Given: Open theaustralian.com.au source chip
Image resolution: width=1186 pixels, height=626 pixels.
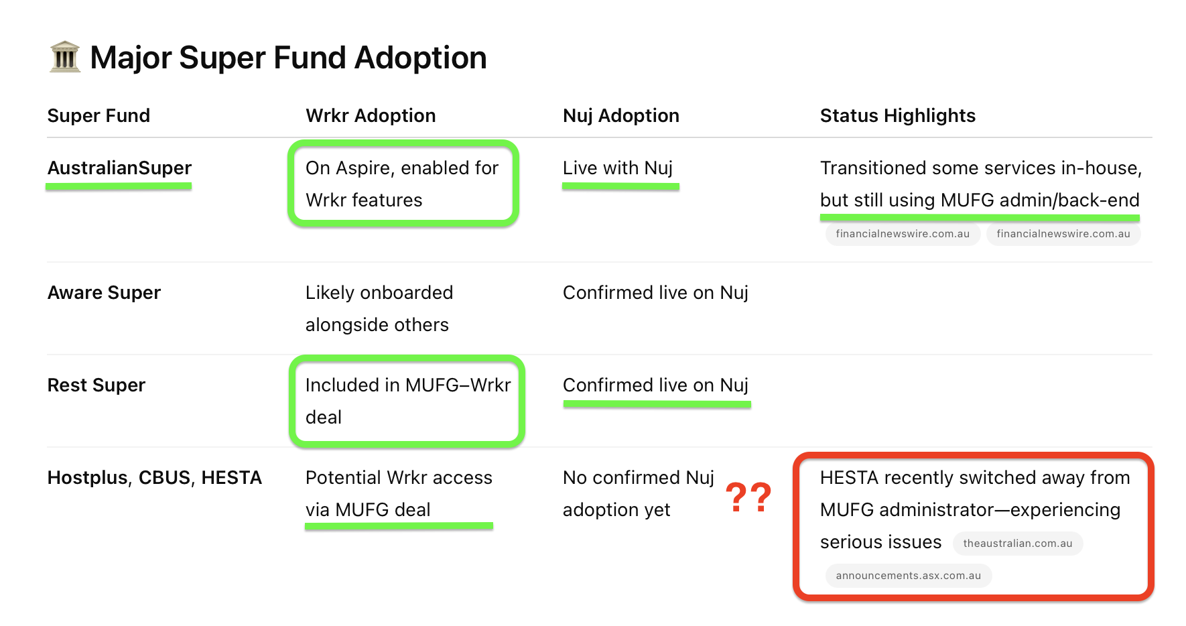Looking at the screenshot, I should [1018, 544].
